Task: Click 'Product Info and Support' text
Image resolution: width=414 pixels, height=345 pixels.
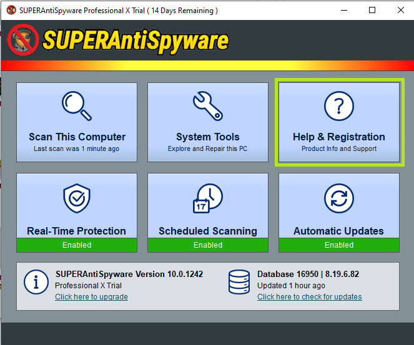Action: click(x=339, y=148)
